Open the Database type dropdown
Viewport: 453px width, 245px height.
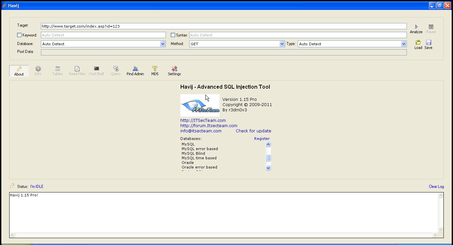coord(162,43)
